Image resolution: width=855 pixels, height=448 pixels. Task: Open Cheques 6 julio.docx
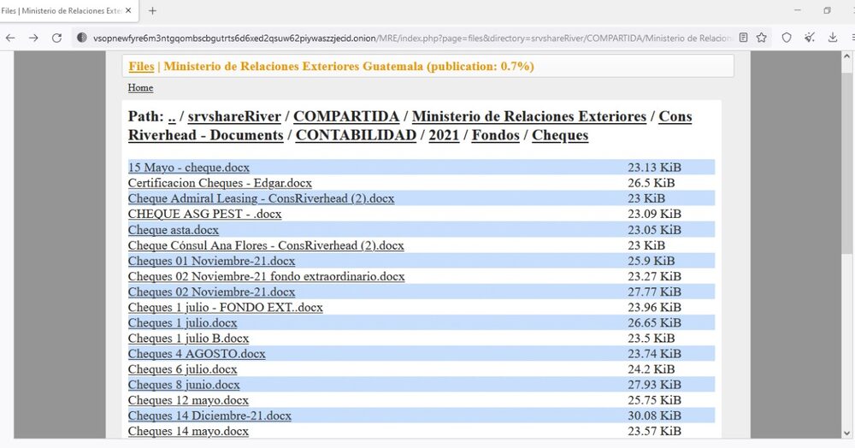tap(183, 369)
